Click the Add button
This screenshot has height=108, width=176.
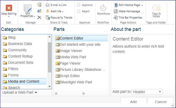click(133, 102)
